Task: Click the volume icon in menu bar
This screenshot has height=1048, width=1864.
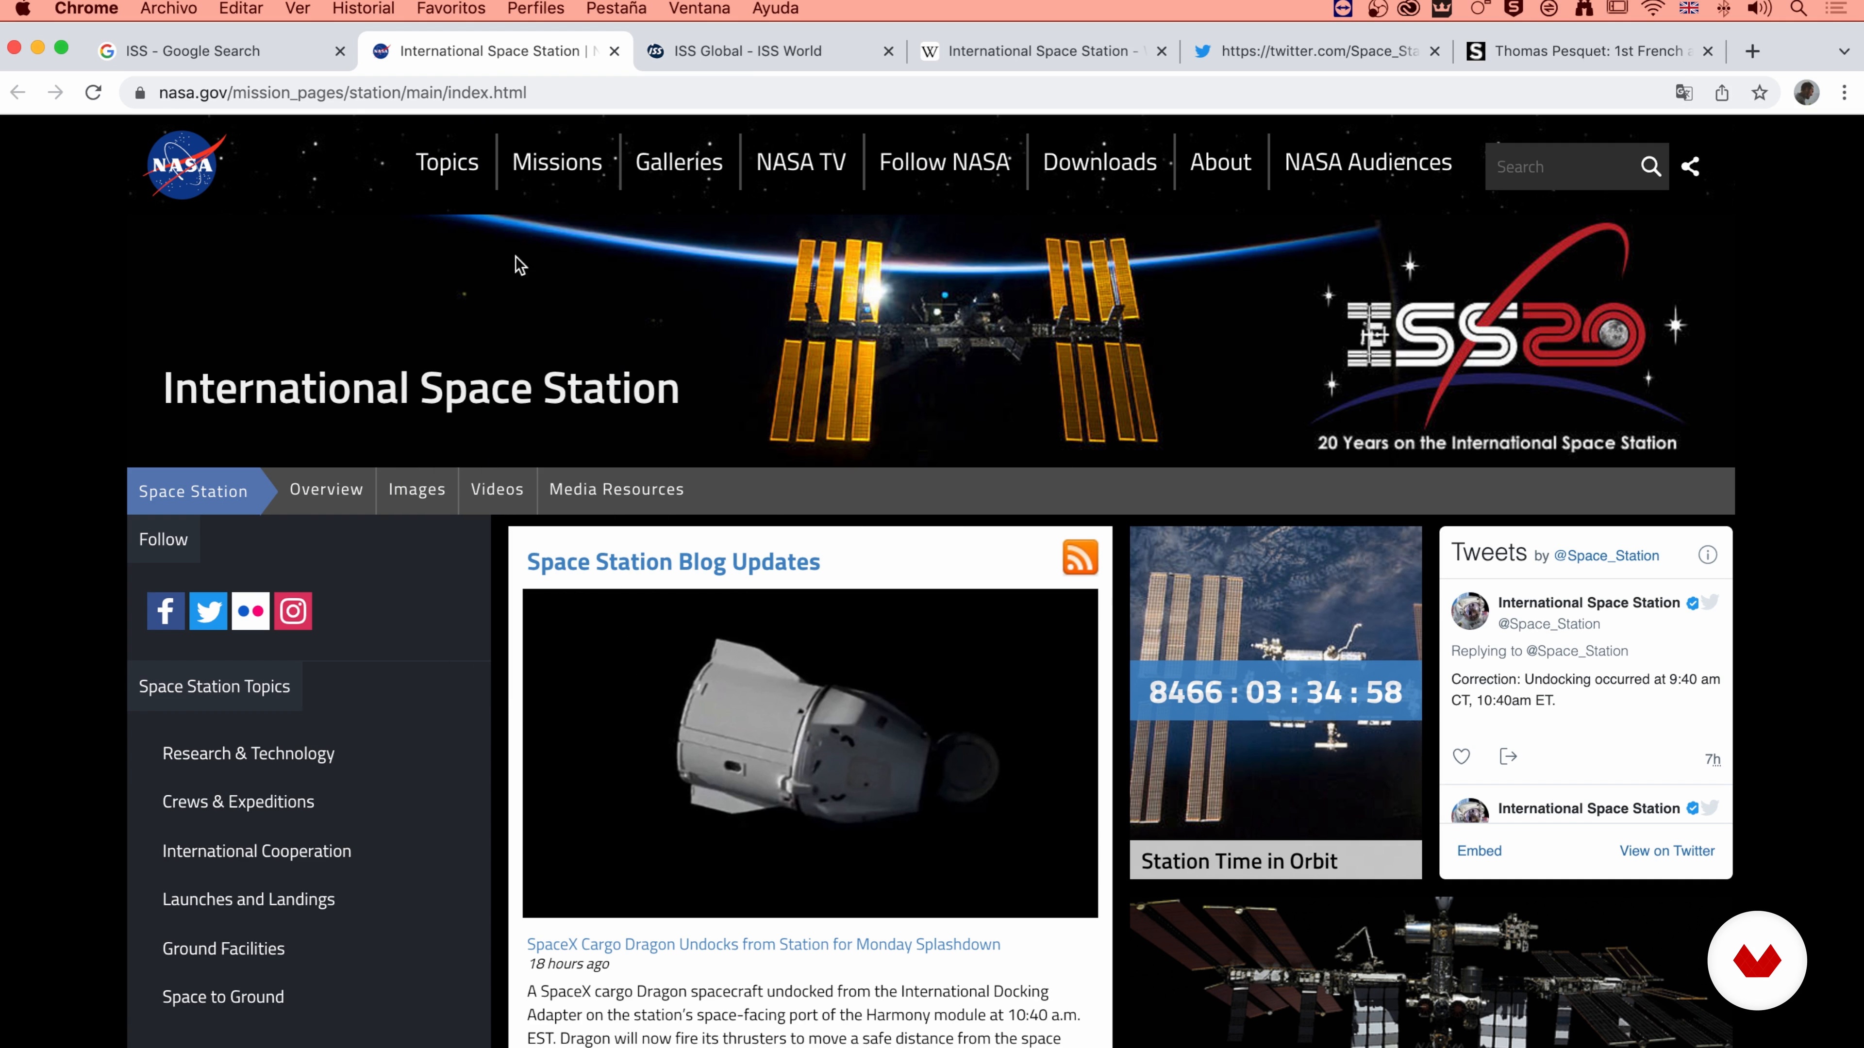Action: pyautogui.click(x=1759, y=9)
